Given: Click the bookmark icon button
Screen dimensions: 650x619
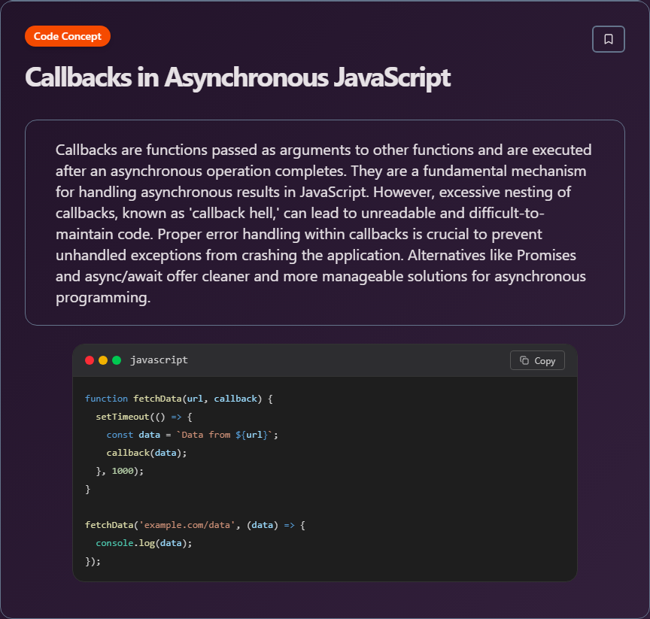Looking at the screenshot, I should (608, 39).
